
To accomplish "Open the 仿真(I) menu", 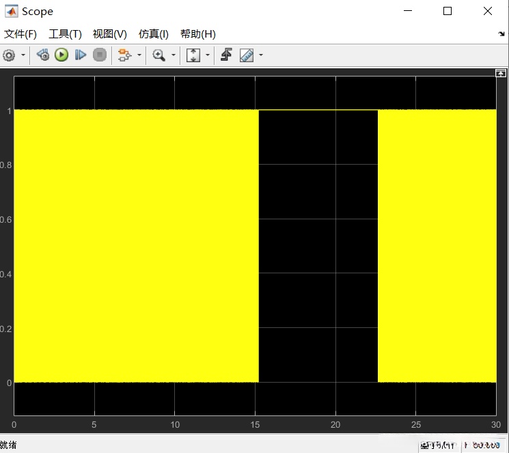I will [x=154, y=33].
